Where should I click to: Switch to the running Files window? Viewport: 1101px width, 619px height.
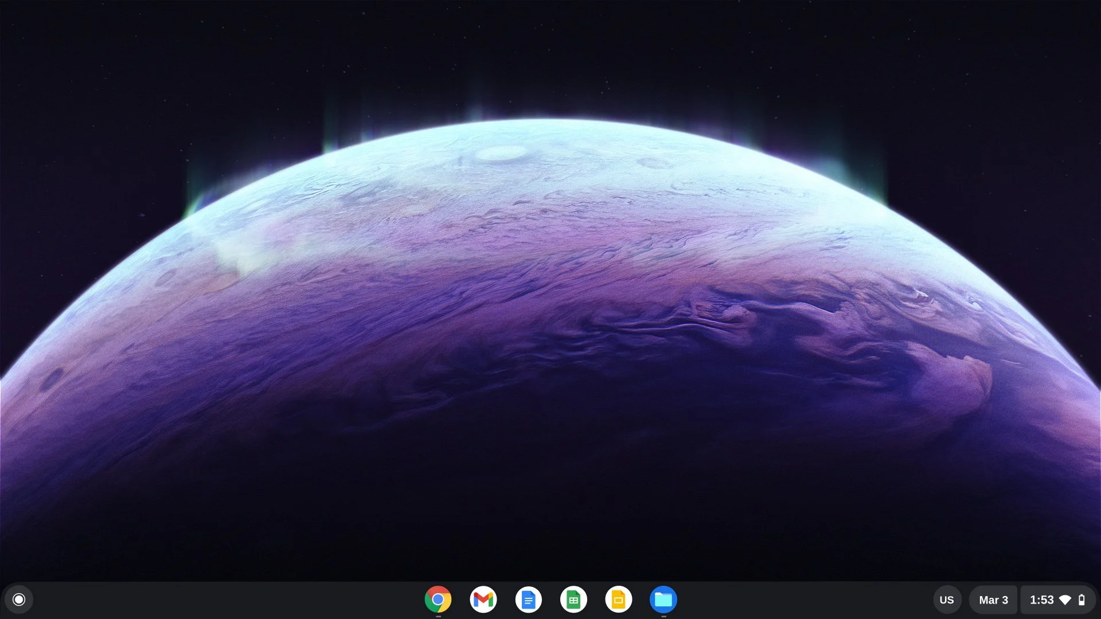click(x=663, y=600)
